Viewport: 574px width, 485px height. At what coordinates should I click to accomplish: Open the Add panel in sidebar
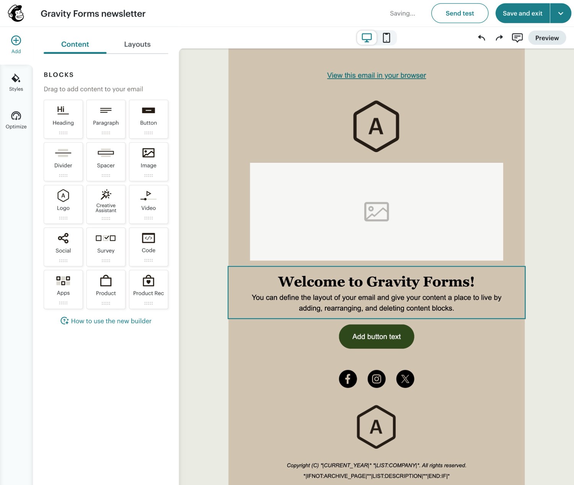[x=16, y=45]
